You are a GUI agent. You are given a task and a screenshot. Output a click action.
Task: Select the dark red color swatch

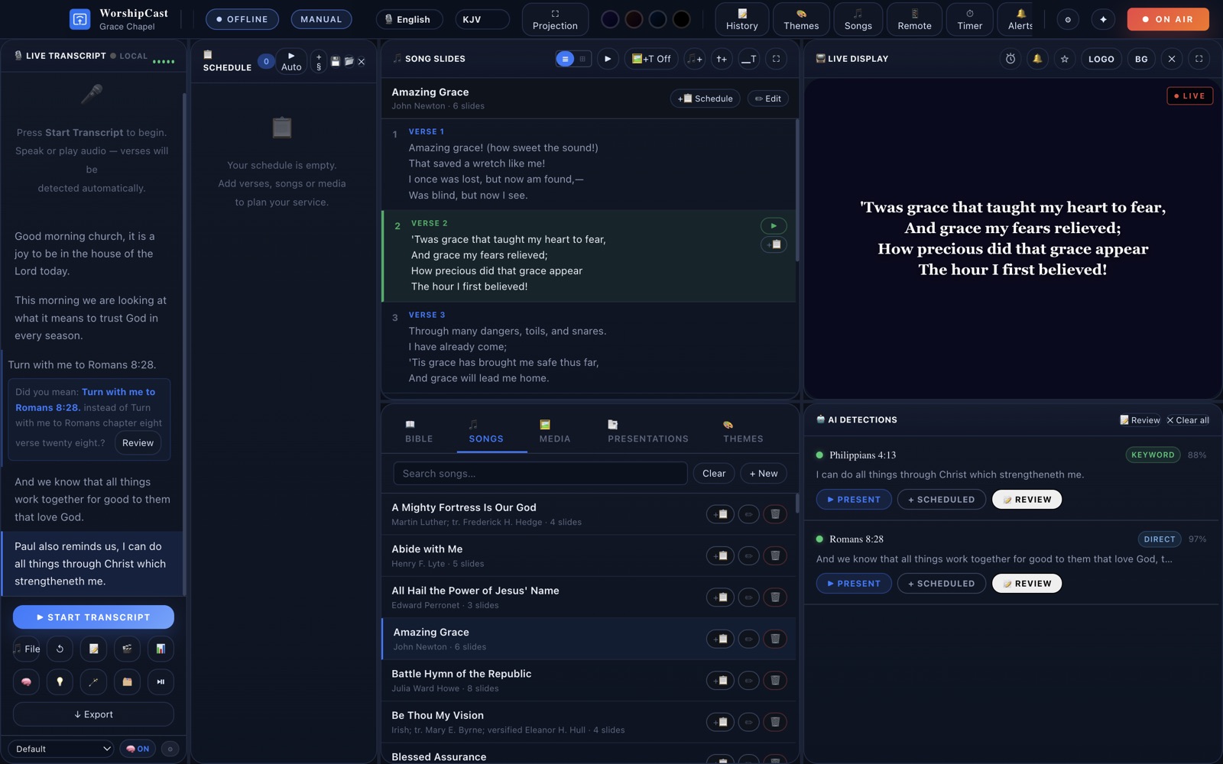pyautogui.click(x=634, y=19)
